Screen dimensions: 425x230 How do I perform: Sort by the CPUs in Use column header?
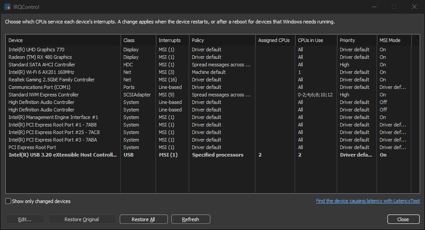click(x=316, y=40)
